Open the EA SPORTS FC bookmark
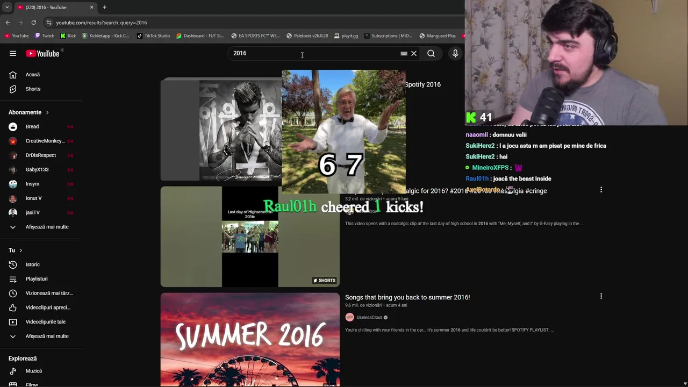The height and width of the screenshot is (387, 688). tap(255, 35)
